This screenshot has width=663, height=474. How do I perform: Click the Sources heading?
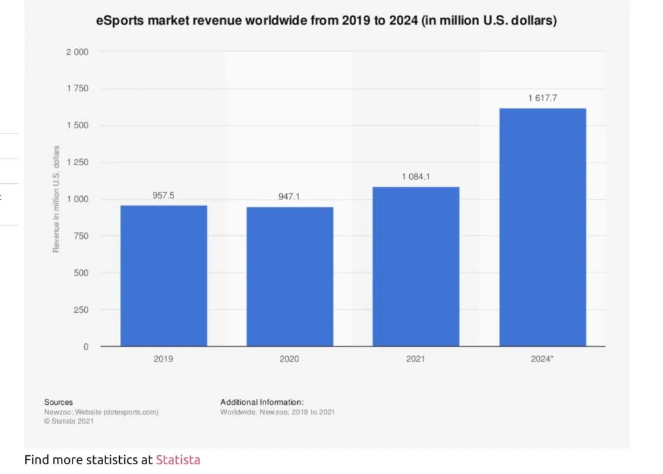tap(58, 402)
